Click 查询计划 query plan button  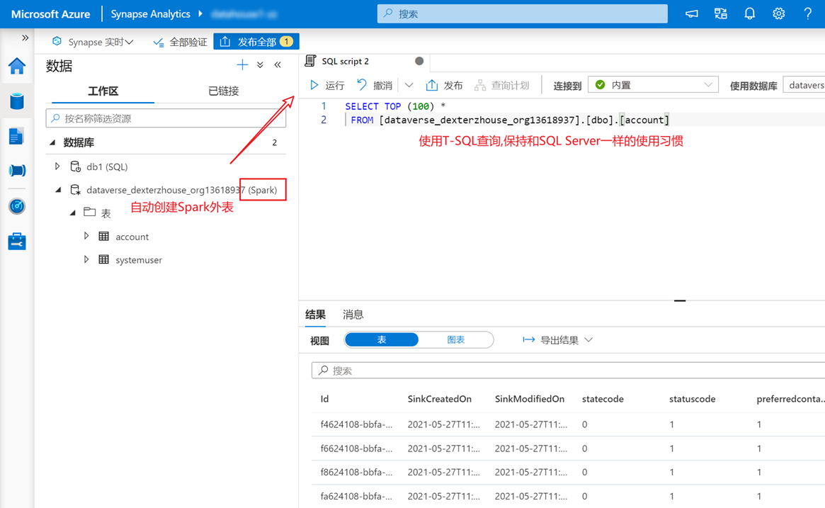click(502, 85)
